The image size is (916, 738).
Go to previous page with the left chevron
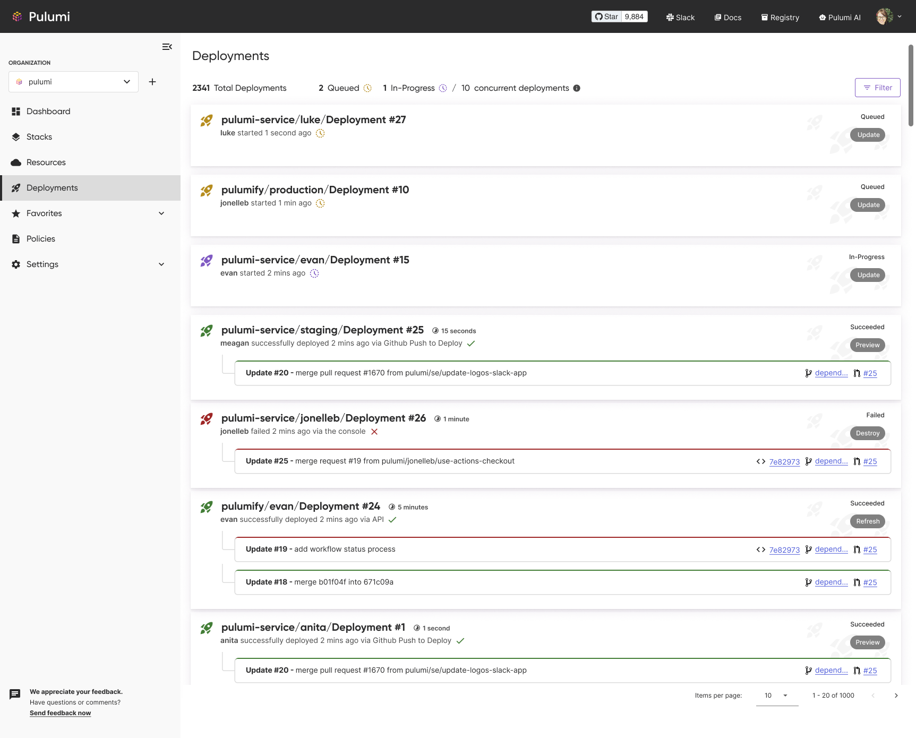pos(873,696)
